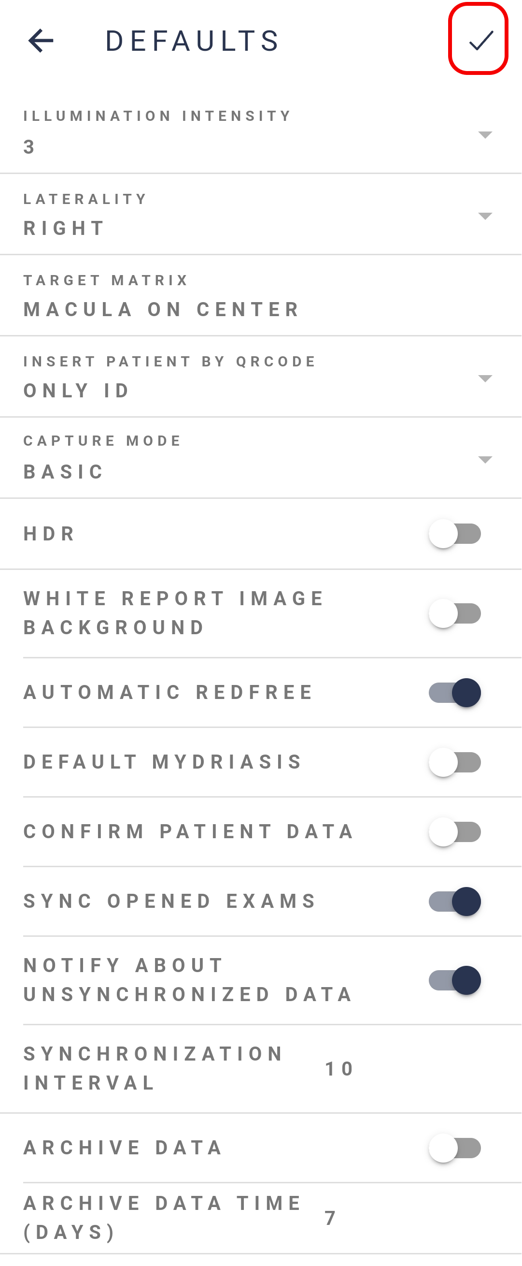Select the Target Matrix Macula on Center field
This screenshot has width=522, height=1266.
coord(261,296)
